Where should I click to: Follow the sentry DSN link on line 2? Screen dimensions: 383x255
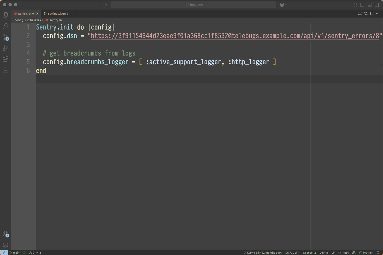[x=235, y=36]
